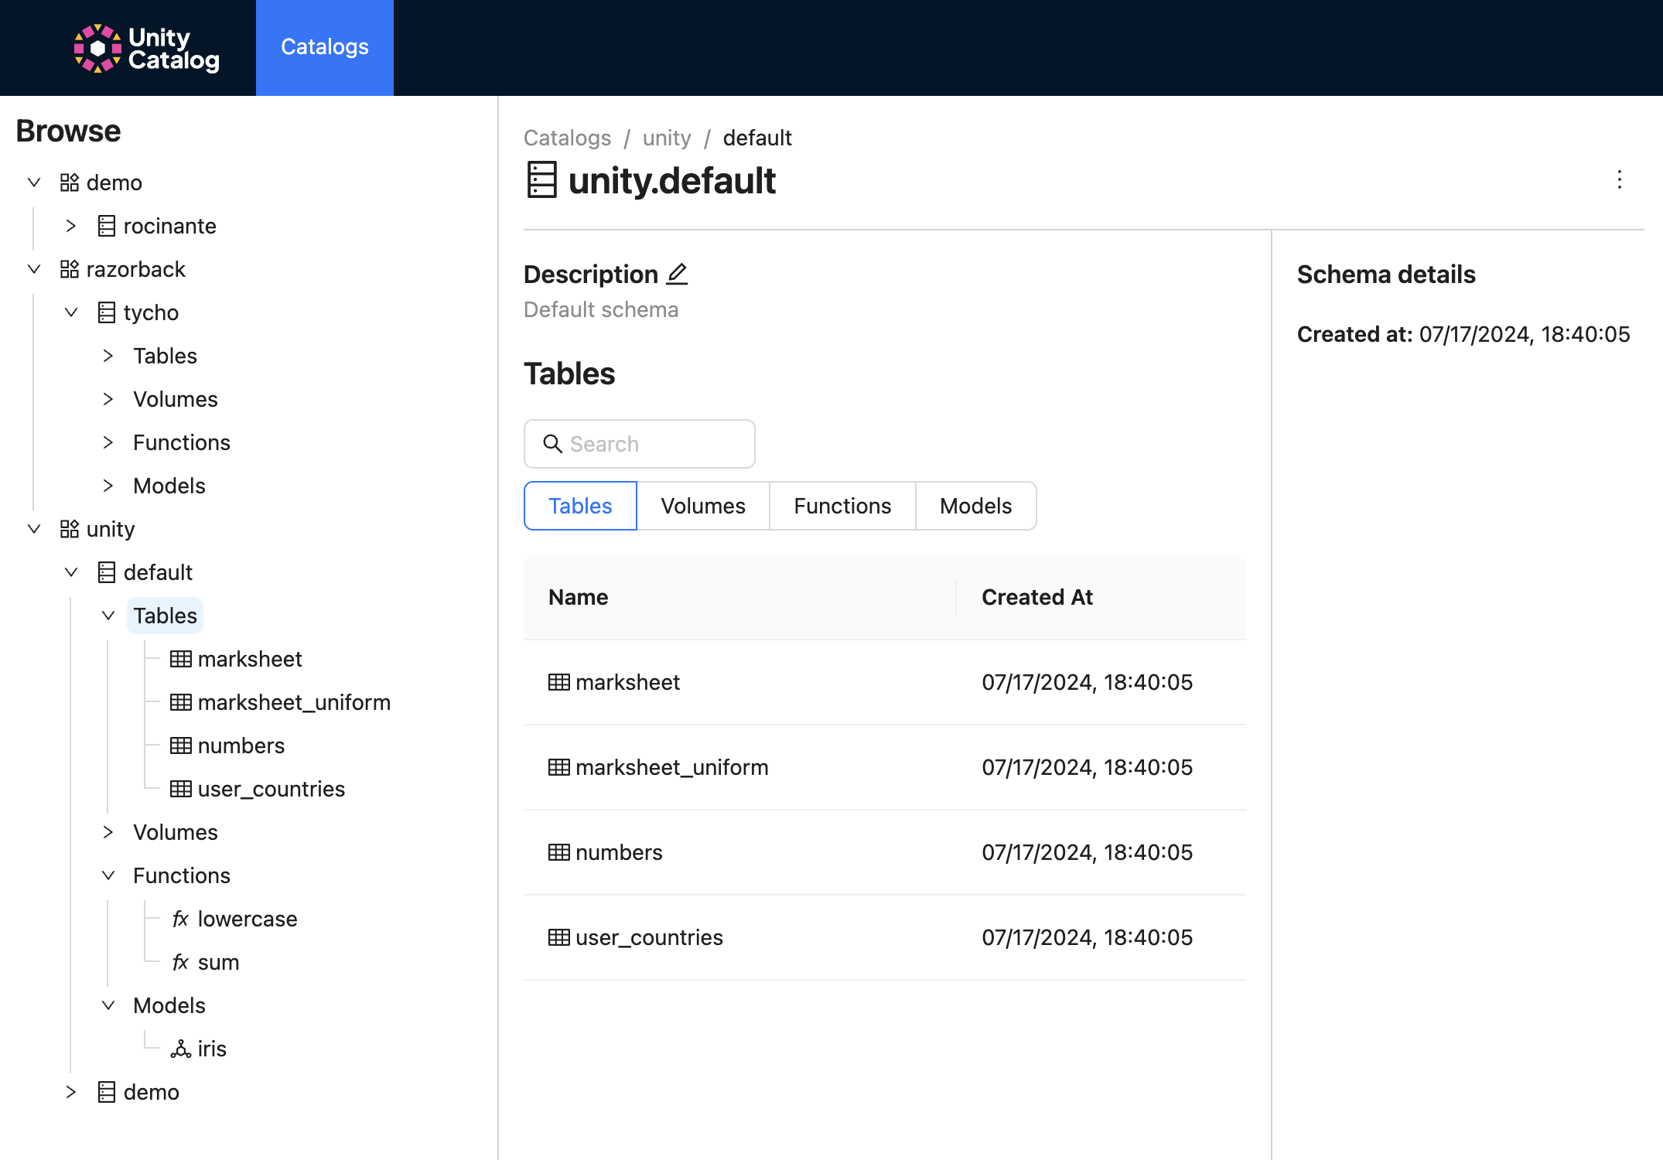Expand the rocinante schema under demo
Screen dimensions: 1663x1160
click(x=68, y=225)
